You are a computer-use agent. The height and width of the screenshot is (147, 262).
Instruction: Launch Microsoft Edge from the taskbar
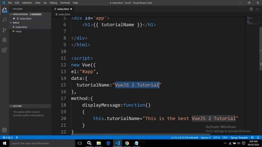(108, 143)
